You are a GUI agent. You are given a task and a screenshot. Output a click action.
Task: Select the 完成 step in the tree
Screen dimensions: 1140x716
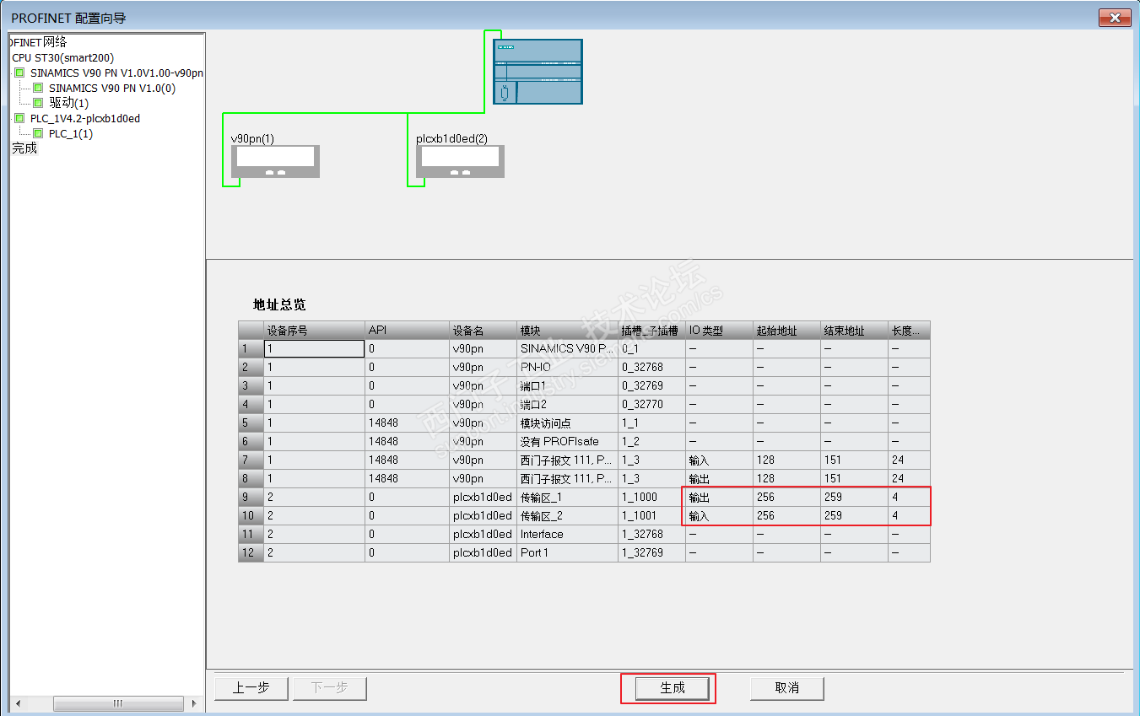tap(24, 148)
